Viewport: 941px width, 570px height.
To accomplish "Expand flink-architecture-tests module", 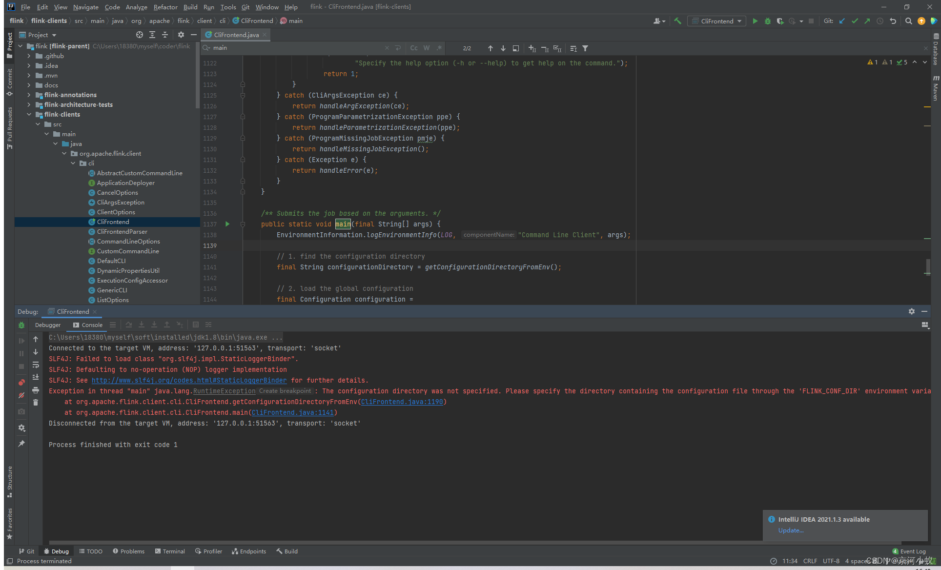I will coord(29,105).
